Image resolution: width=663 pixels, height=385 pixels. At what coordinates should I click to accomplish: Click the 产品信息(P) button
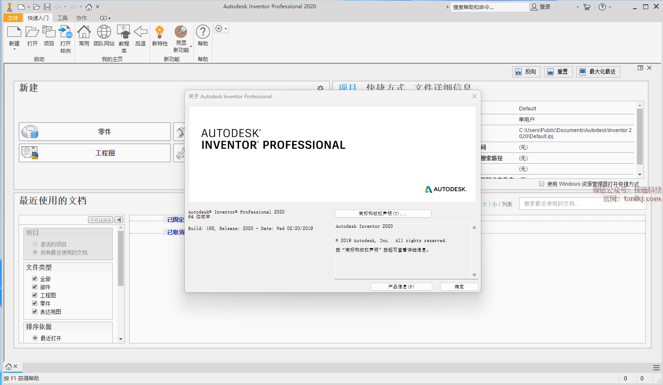click(401, 287)
